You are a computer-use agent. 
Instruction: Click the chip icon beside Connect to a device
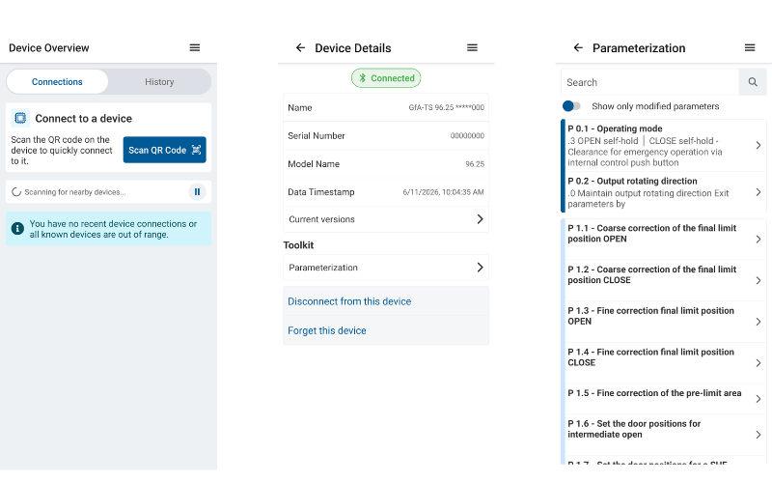pos(20,118)
